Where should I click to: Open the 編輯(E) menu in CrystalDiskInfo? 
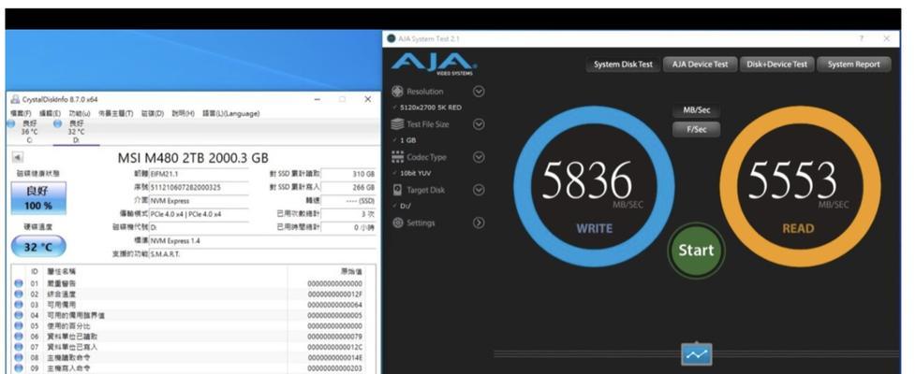(50, 114)
